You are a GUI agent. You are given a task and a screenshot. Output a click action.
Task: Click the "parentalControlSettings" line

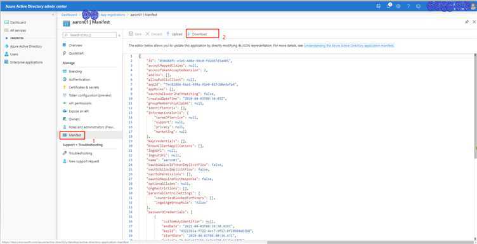click(174, 193)
